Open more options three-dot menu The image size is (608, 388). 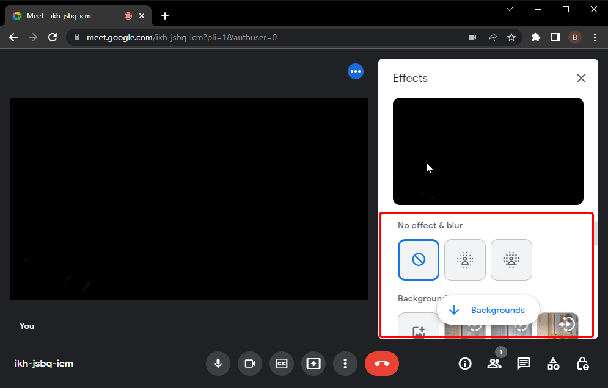[345, 364]
